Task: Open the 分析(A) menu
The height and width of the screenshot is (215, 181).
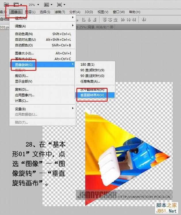Action: coord(75,12)
